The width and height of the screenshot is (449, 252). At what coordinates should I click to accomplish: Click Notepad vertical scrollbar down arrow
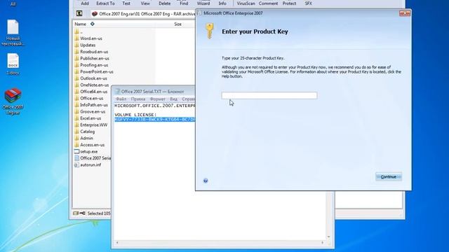(x=329, y=237)
